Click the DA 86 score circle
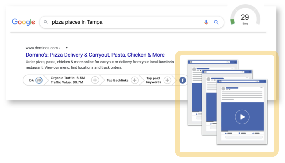This screenshot has height=163, width=285. point(39,80)
